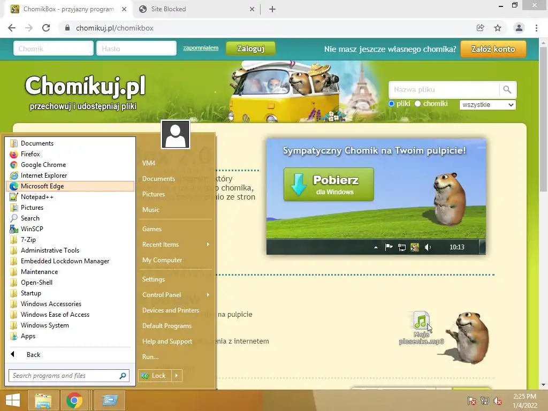Image resolution: width=548 pixels, height=411 pixels.
Task: Click Pobierz dla Windows download button
Action: 329,185
